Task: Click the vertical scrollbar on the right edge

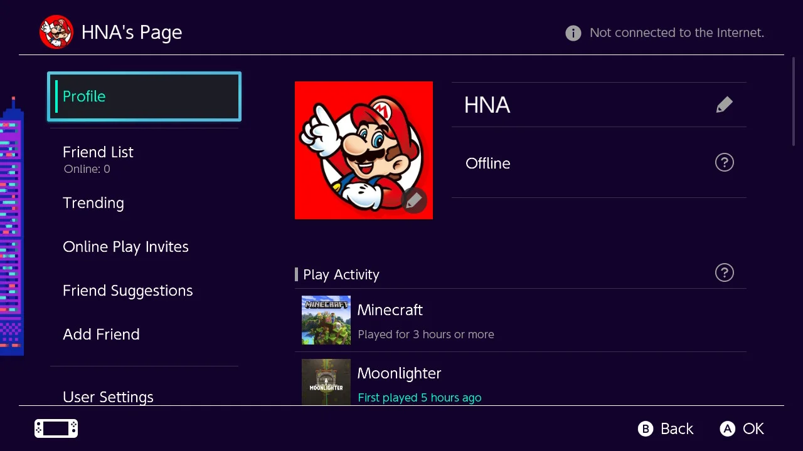Action: pos(794,101)
